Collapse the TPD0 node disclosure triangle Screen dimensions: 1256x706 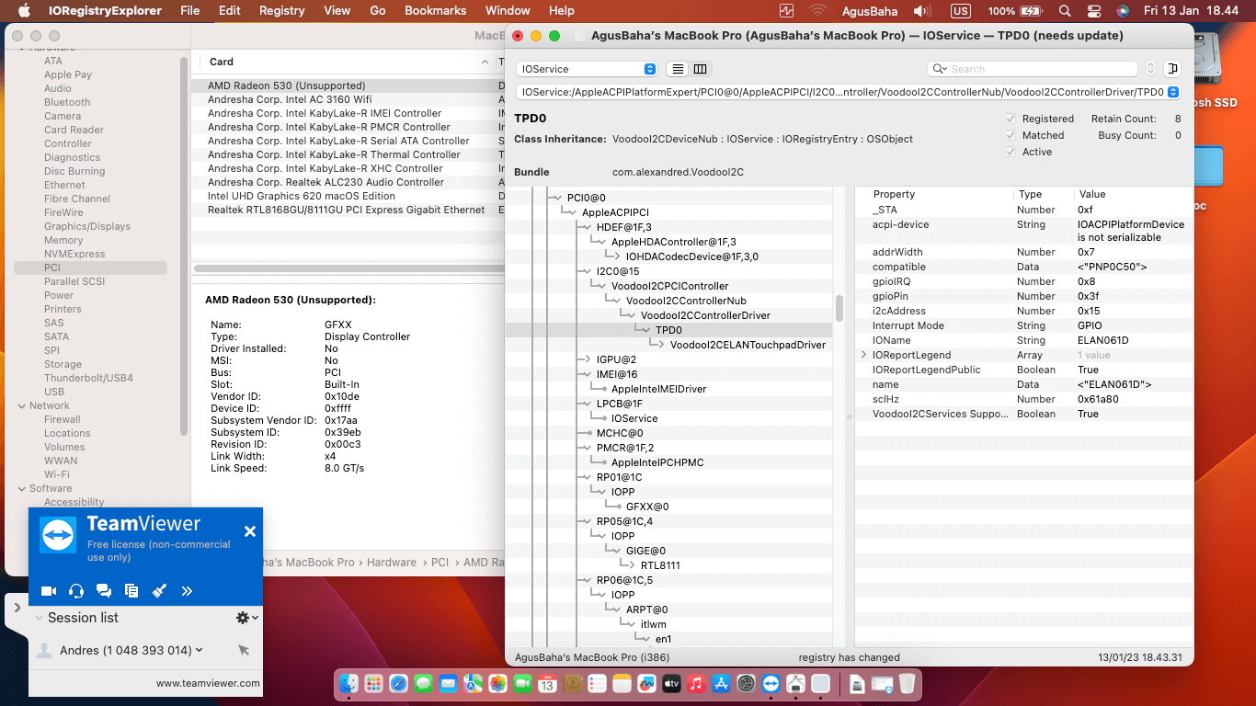645,330
